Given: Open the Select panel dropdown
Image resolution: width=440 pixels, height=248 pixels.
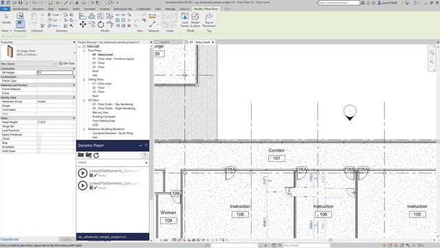Looking at the screenshot, I should [6, 30].
